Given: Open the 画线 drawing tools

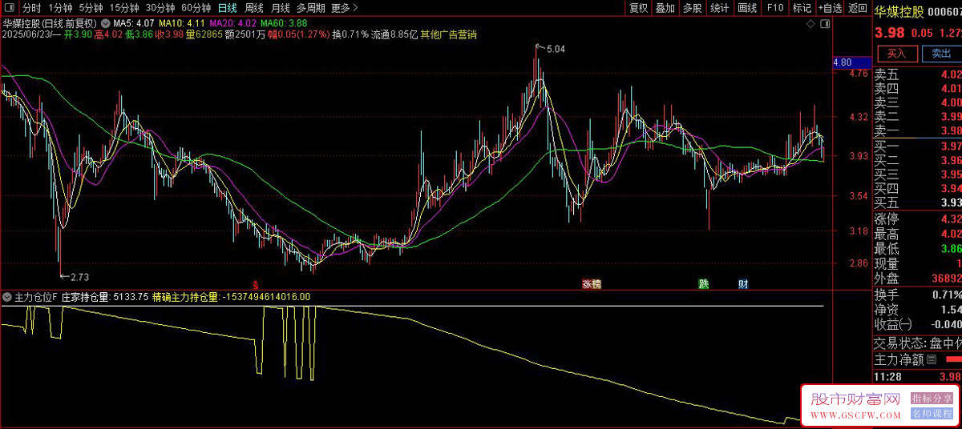Looking at the screenshot, I should click(x=747, y=8).
